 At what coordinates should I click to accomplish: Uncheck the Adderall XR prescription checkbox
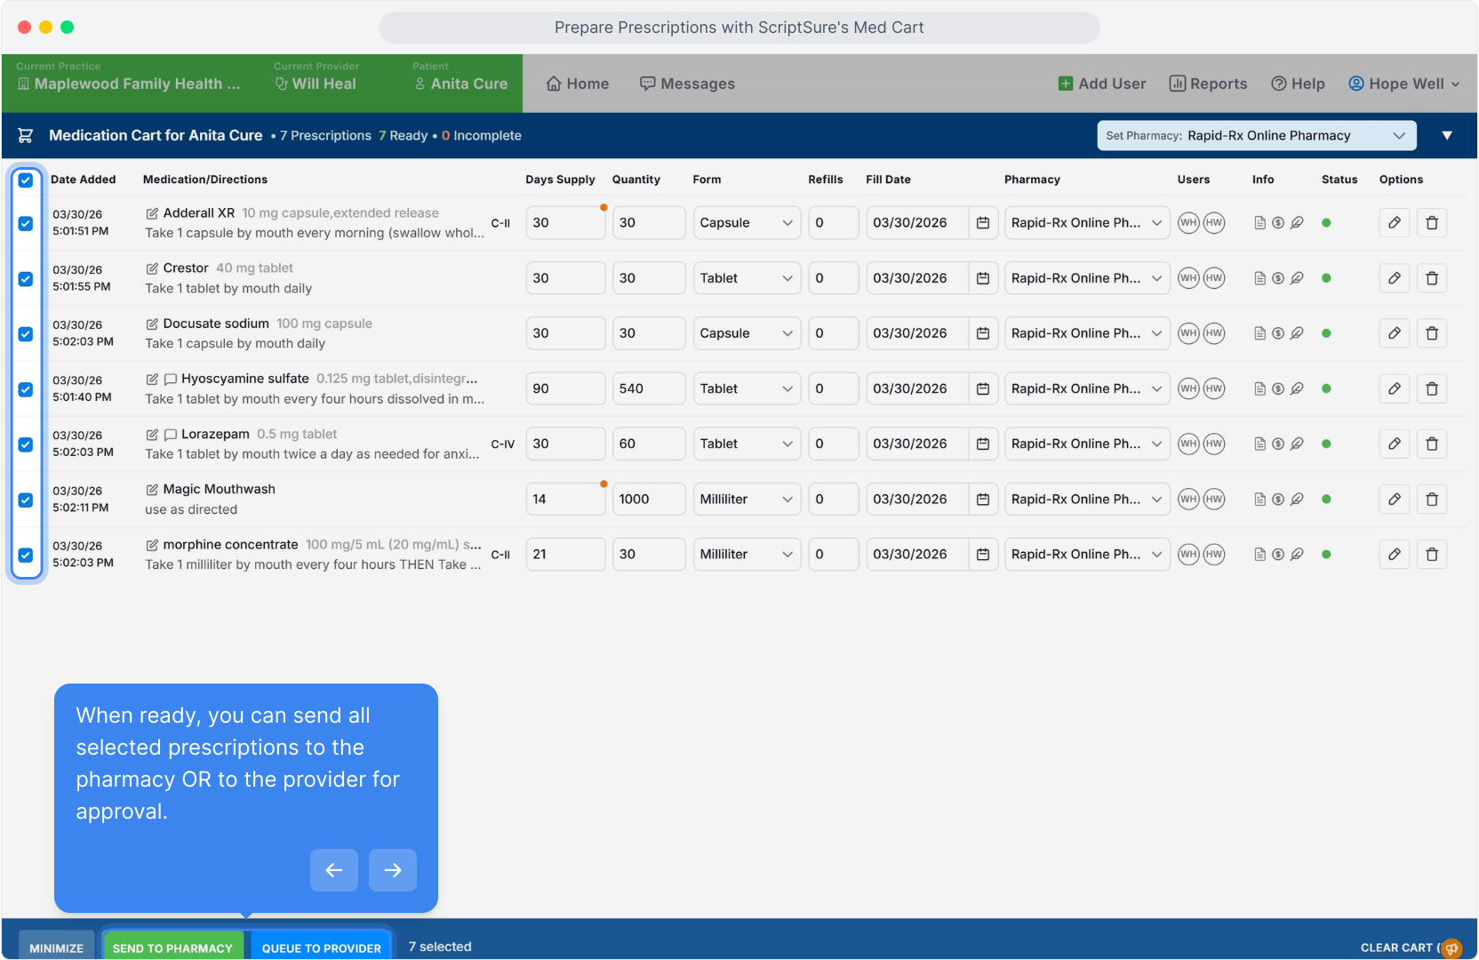click(26, 223)
